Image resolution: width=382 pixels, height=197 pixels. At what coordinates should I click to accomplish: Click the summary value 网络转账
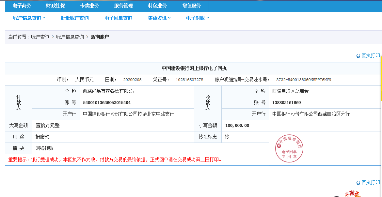45,148
